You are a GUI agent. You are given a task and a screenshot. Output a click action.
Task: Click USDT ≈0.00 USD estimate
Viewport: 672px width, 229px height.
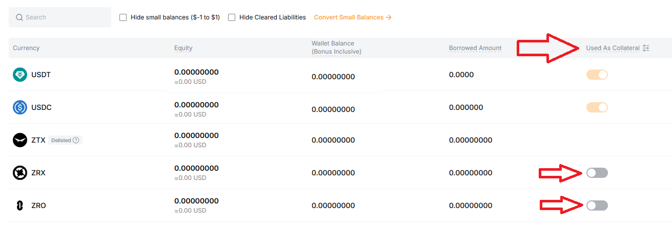pyautogui.click(x=190, y=82)
